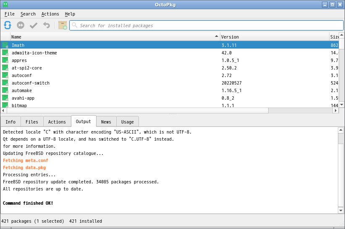Switch to the Files tab

coord(31,122)
